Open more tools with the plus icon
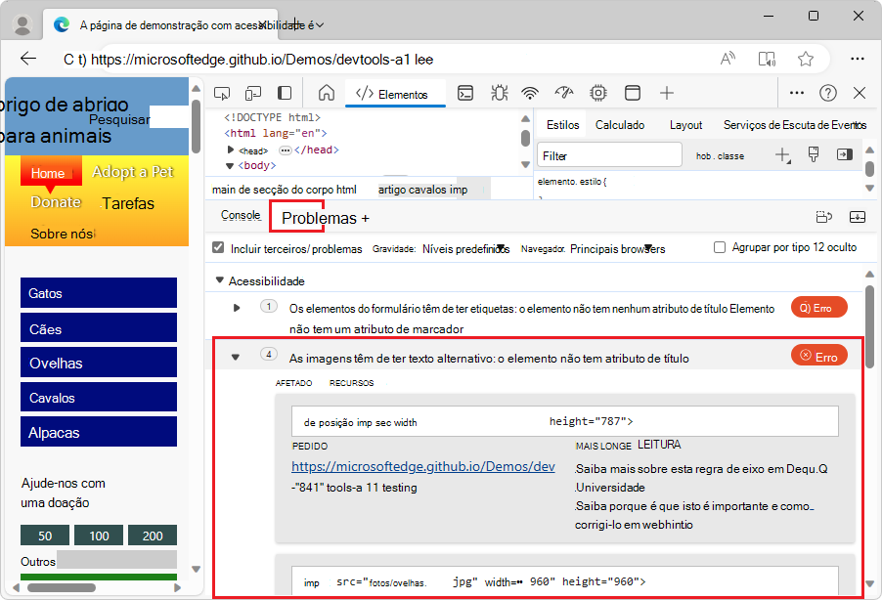Viewport: 882px width, 600px height. click(666, 92)
